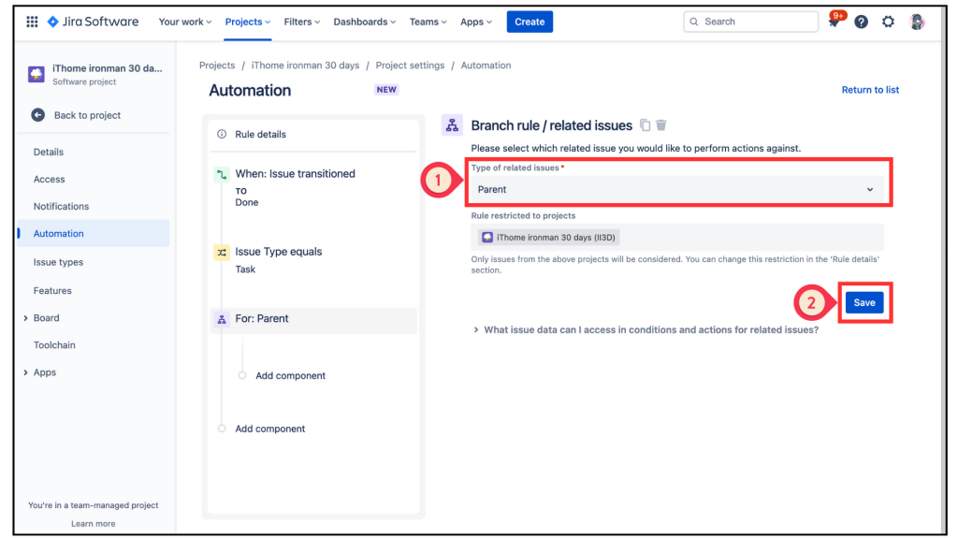958x539 pixels.
Task: Open Issue types in sidebar
Action: (x=58, y=262)
